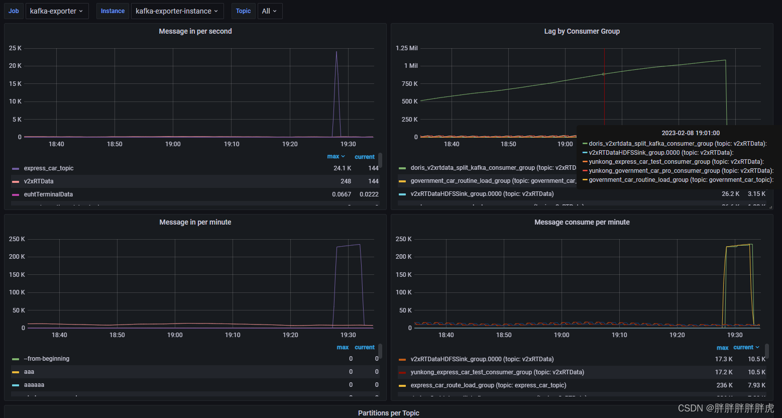Click the v2xRTData series color swatch

[x=16, y=182]
